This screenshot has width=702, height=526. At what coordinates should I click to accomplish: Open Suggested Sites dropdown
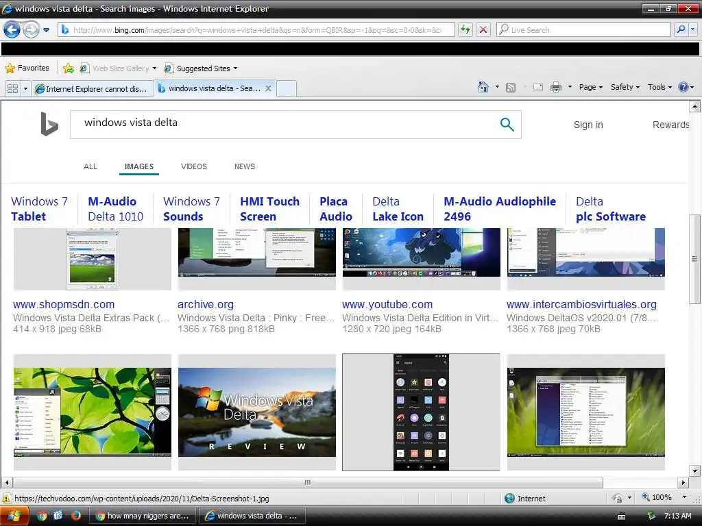[201, 68]
